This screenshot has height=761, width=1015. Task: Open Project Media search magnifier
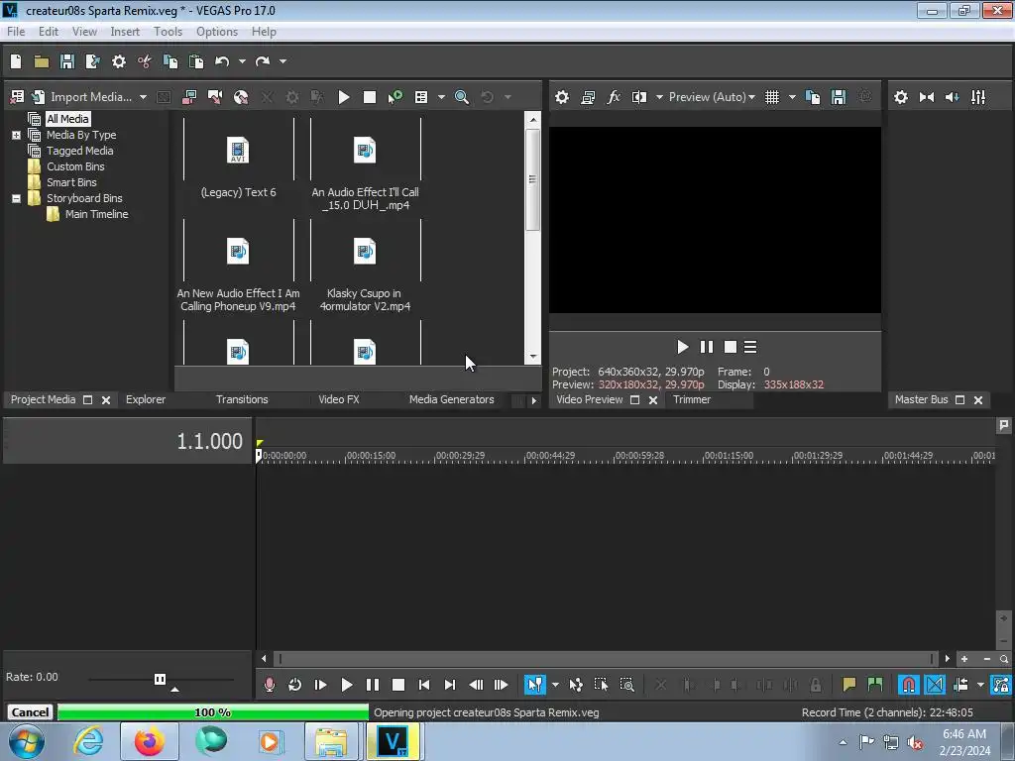(462, 97)
